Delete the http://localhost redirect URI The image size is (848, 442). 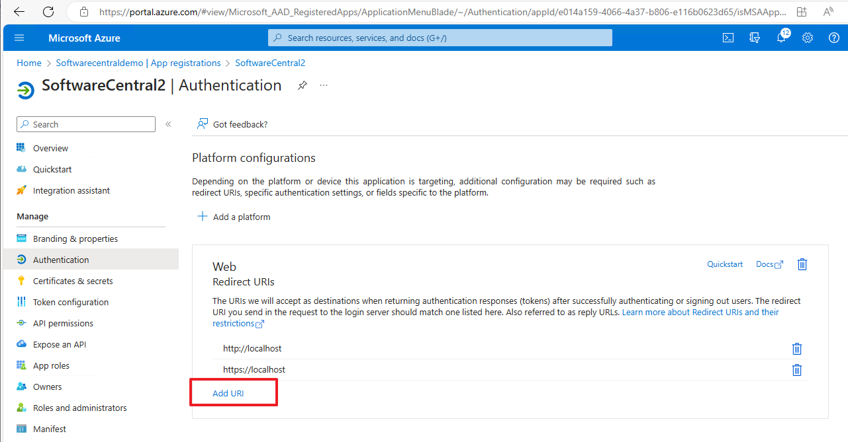(x=797, y=349)
